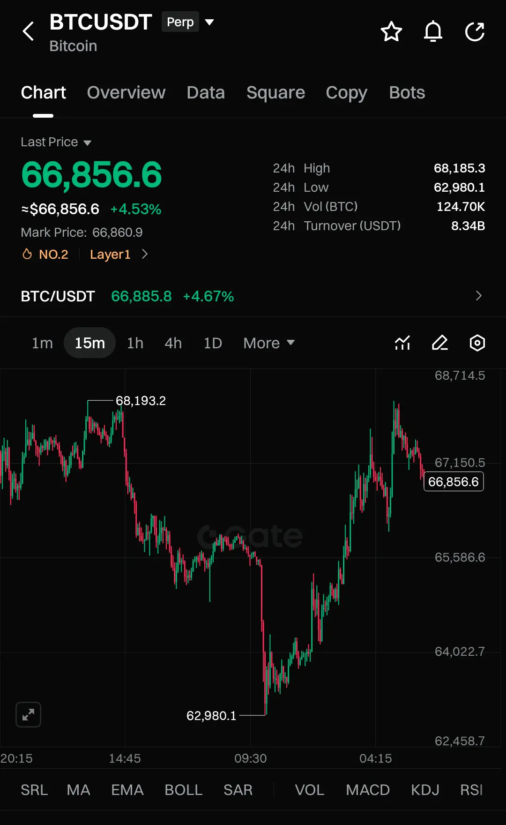506x825 pixels.
Task: Open the Perp contract type dropdown
Action: (x=188, y=22)
